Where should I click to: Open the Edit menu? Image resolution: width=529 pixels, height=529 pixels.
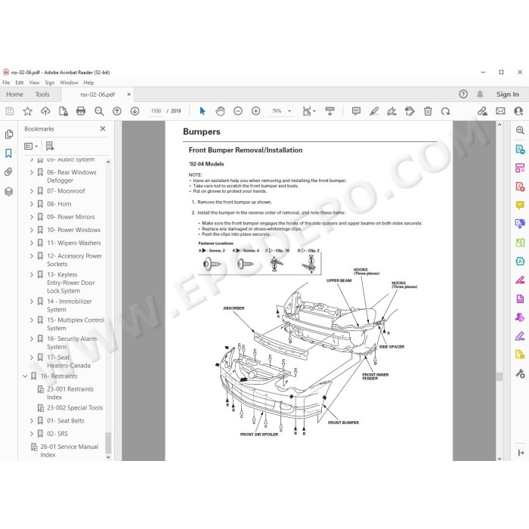click(x=20, y=82)
